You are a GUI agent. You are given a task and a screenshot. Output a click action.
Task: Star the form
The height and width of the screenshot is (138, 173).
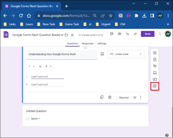point(72,35)
